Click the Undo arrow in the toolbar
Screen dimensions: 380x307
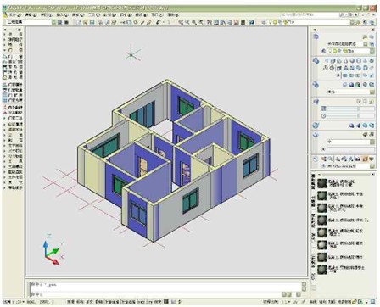159,22
